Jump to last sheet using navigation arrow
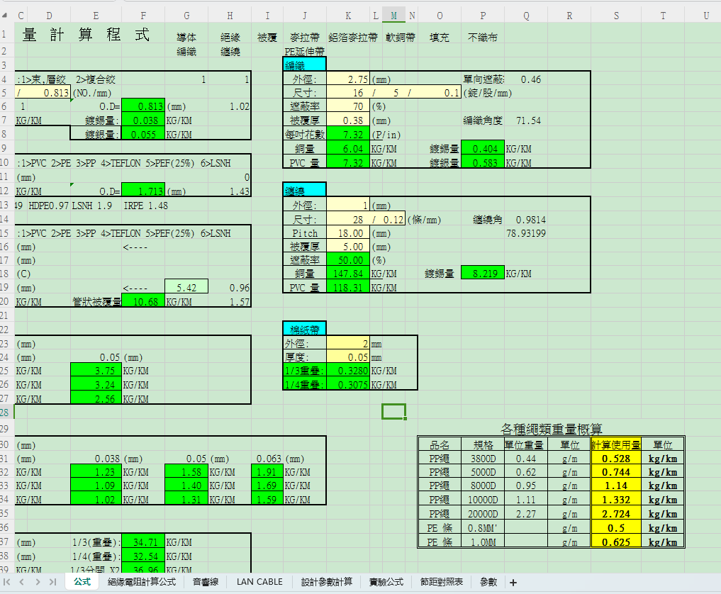 53,582
